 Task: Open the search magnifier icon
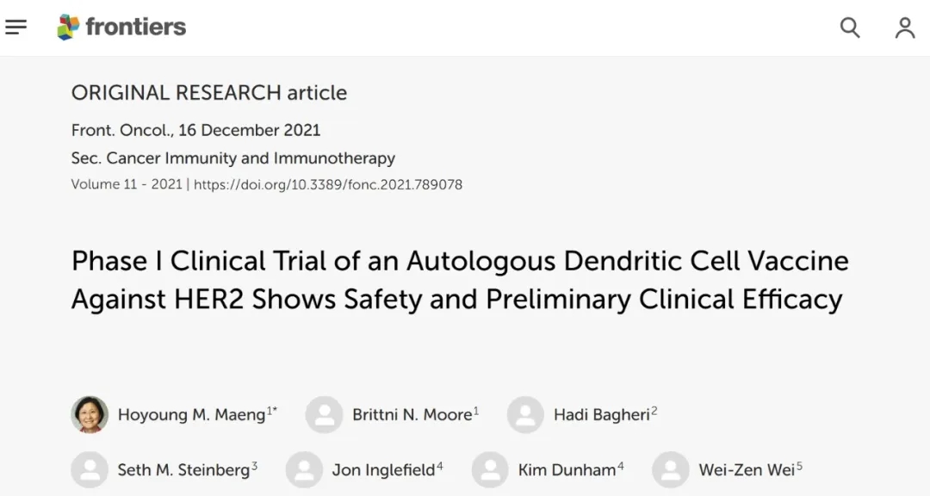tap(850, 28)
